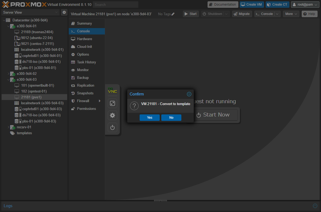Screen dimensions: 321x212
Task: Open the root@pam user menu
Action: 305,5
